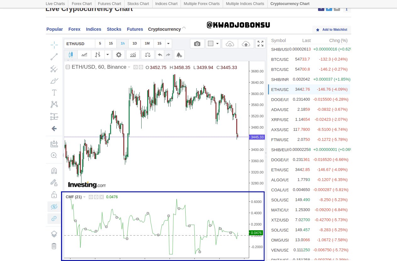Click the trash icon to remove drawings
This screenshot has height=261, width=397.
point(54,246)
